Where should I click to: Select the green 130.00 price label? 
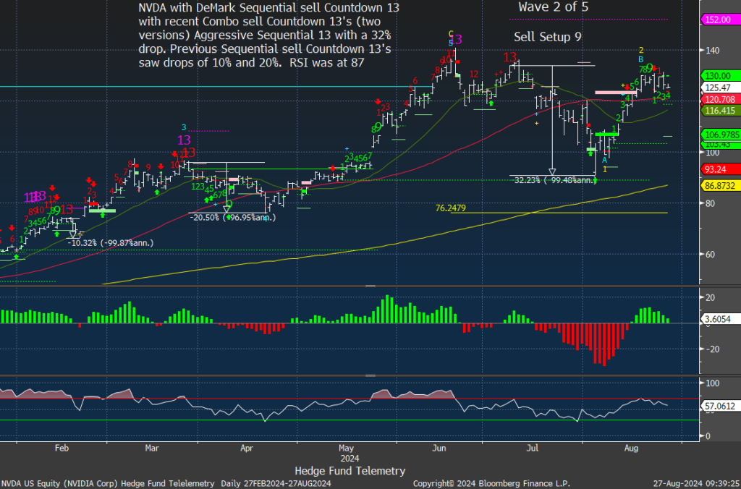(720, 76)
